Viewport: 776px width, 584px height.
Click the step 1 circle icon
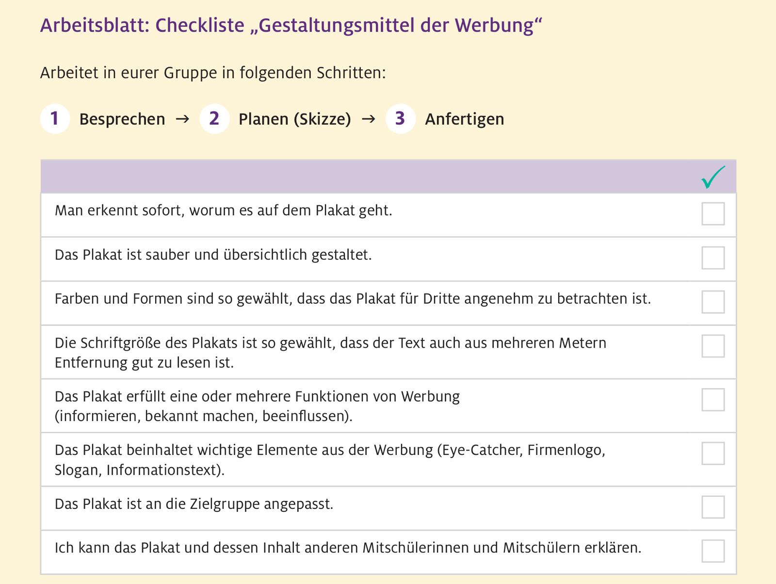click(x=55, y=119)
